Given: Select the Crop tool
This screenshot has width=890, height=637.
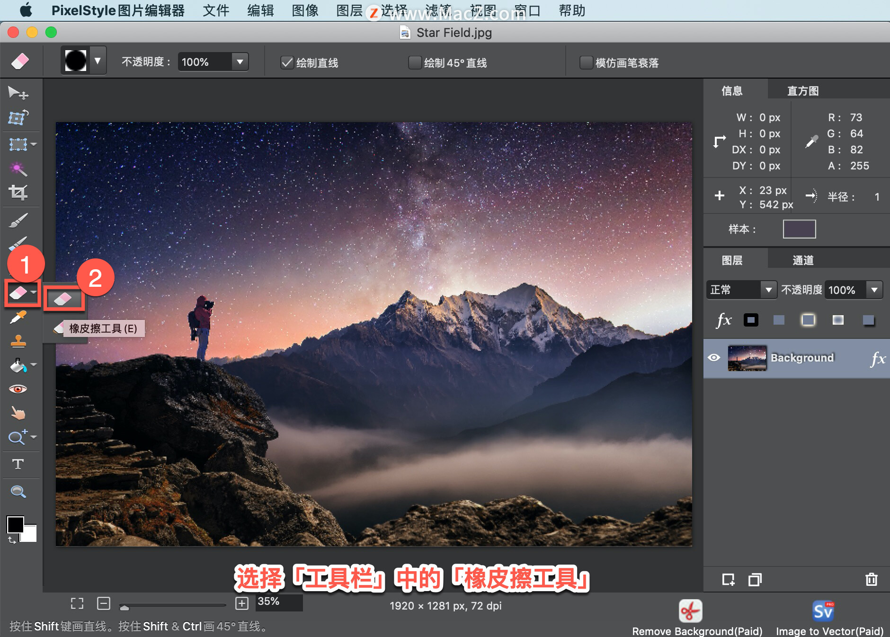Looking at the screenshot, I should pyautogui.click(x=18, y=192).
